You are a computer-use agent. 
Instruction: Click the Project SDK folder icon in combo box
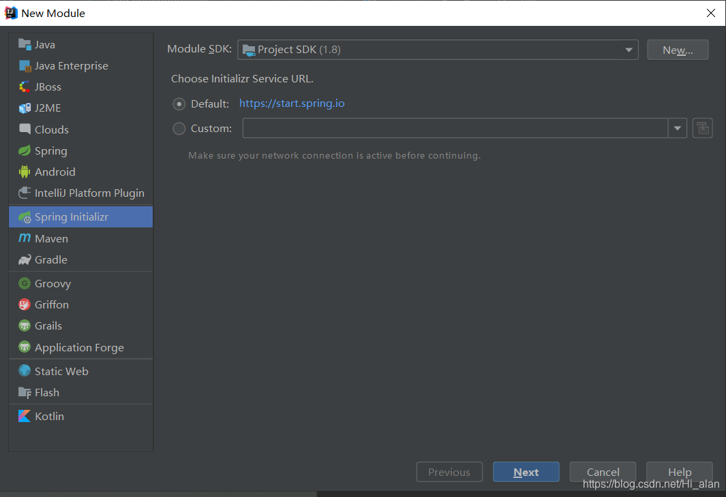pyautogui.click(x=249, y=50)
